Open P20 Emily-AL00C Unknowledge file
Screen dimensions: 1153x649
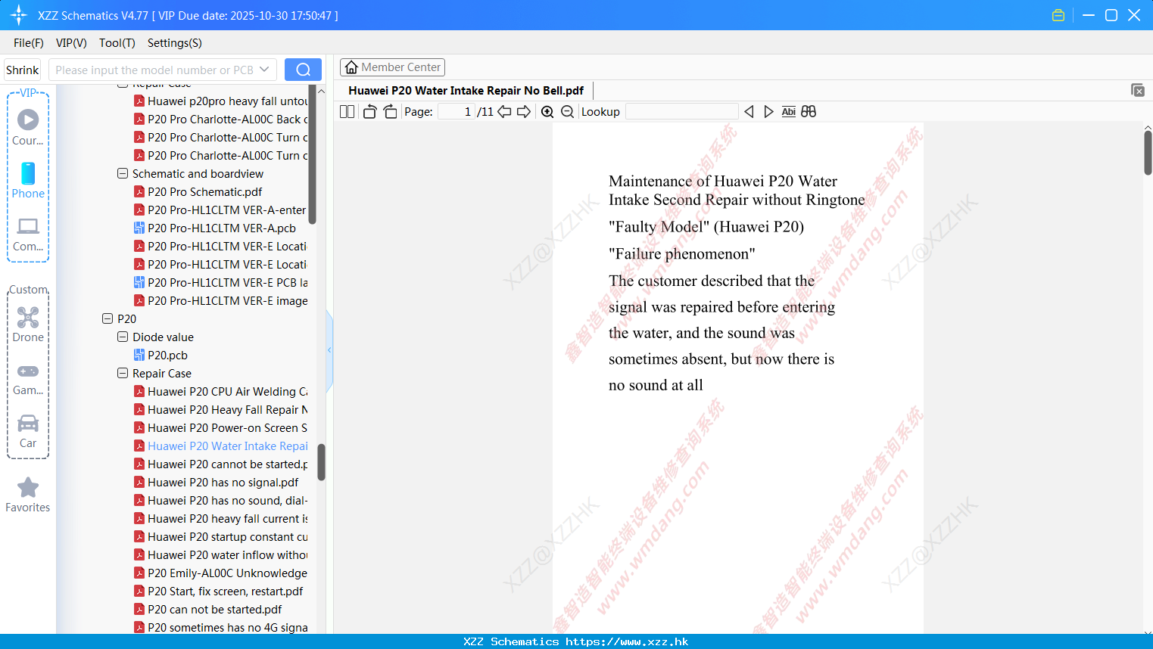pyautogui.click(x=220, y=573)
